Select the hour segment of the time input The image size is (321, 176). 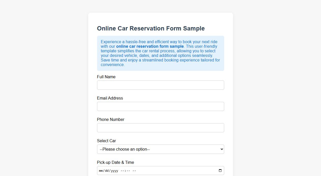point(122,170)
